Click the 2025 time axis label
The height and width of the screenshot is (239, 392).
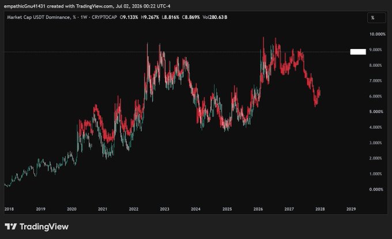[227, 209]
